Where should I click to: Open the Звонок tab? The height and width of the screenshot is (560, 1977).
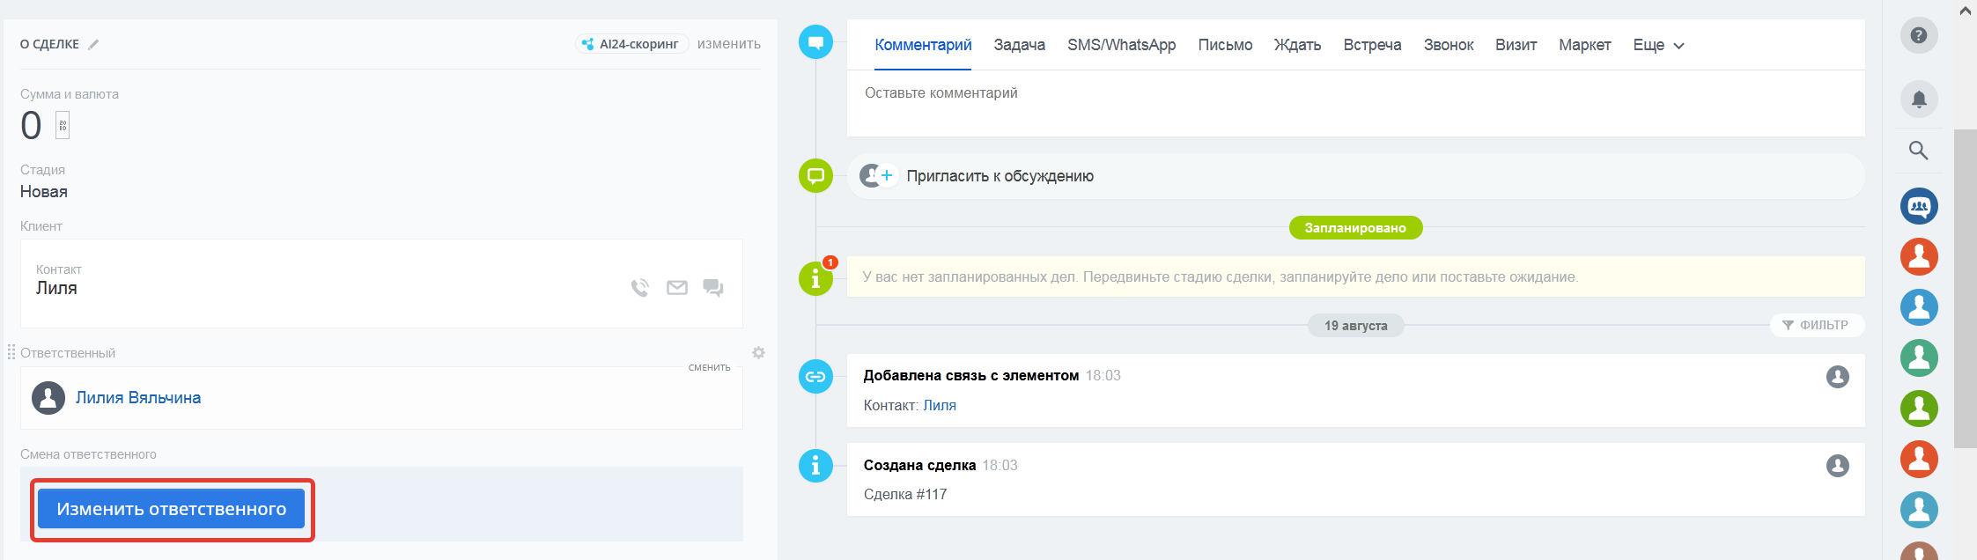click(x=1448, y=45)
